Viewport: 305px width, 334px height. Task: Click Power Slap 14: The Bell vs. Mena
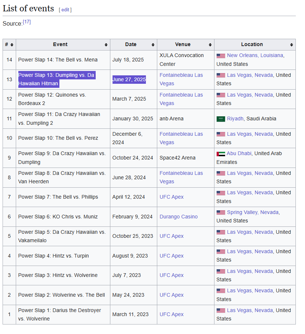tap(58, 60)
